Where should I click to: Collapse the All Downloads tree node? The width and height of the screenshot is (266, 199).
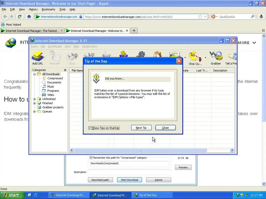click(x=35, y=74)
